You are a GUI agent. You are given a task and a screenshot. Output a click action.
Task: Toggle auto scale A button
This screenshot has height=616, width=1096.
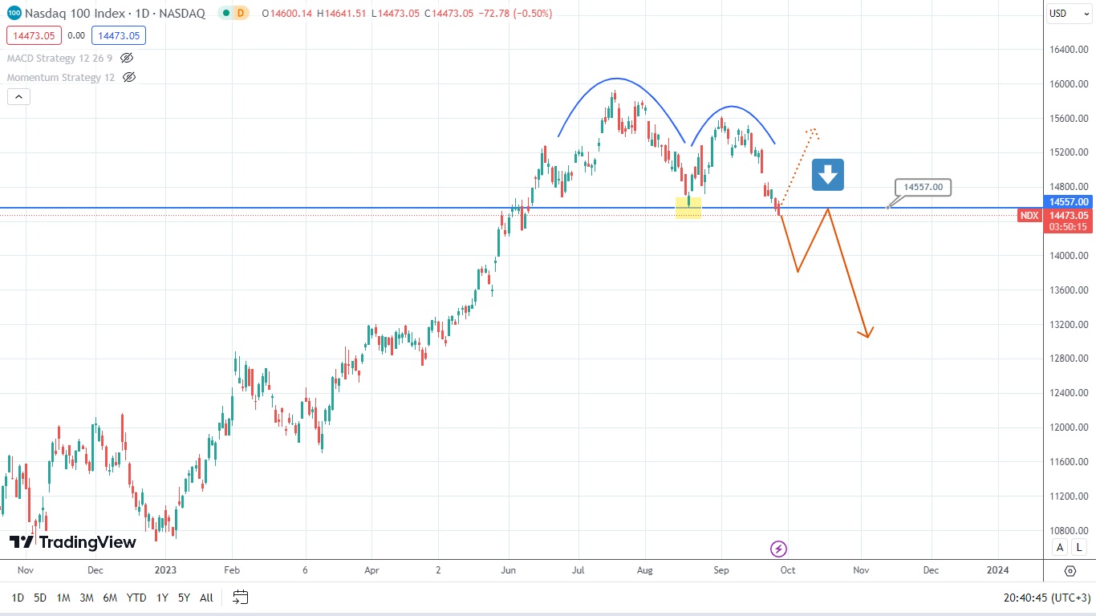click(1060, 547)
